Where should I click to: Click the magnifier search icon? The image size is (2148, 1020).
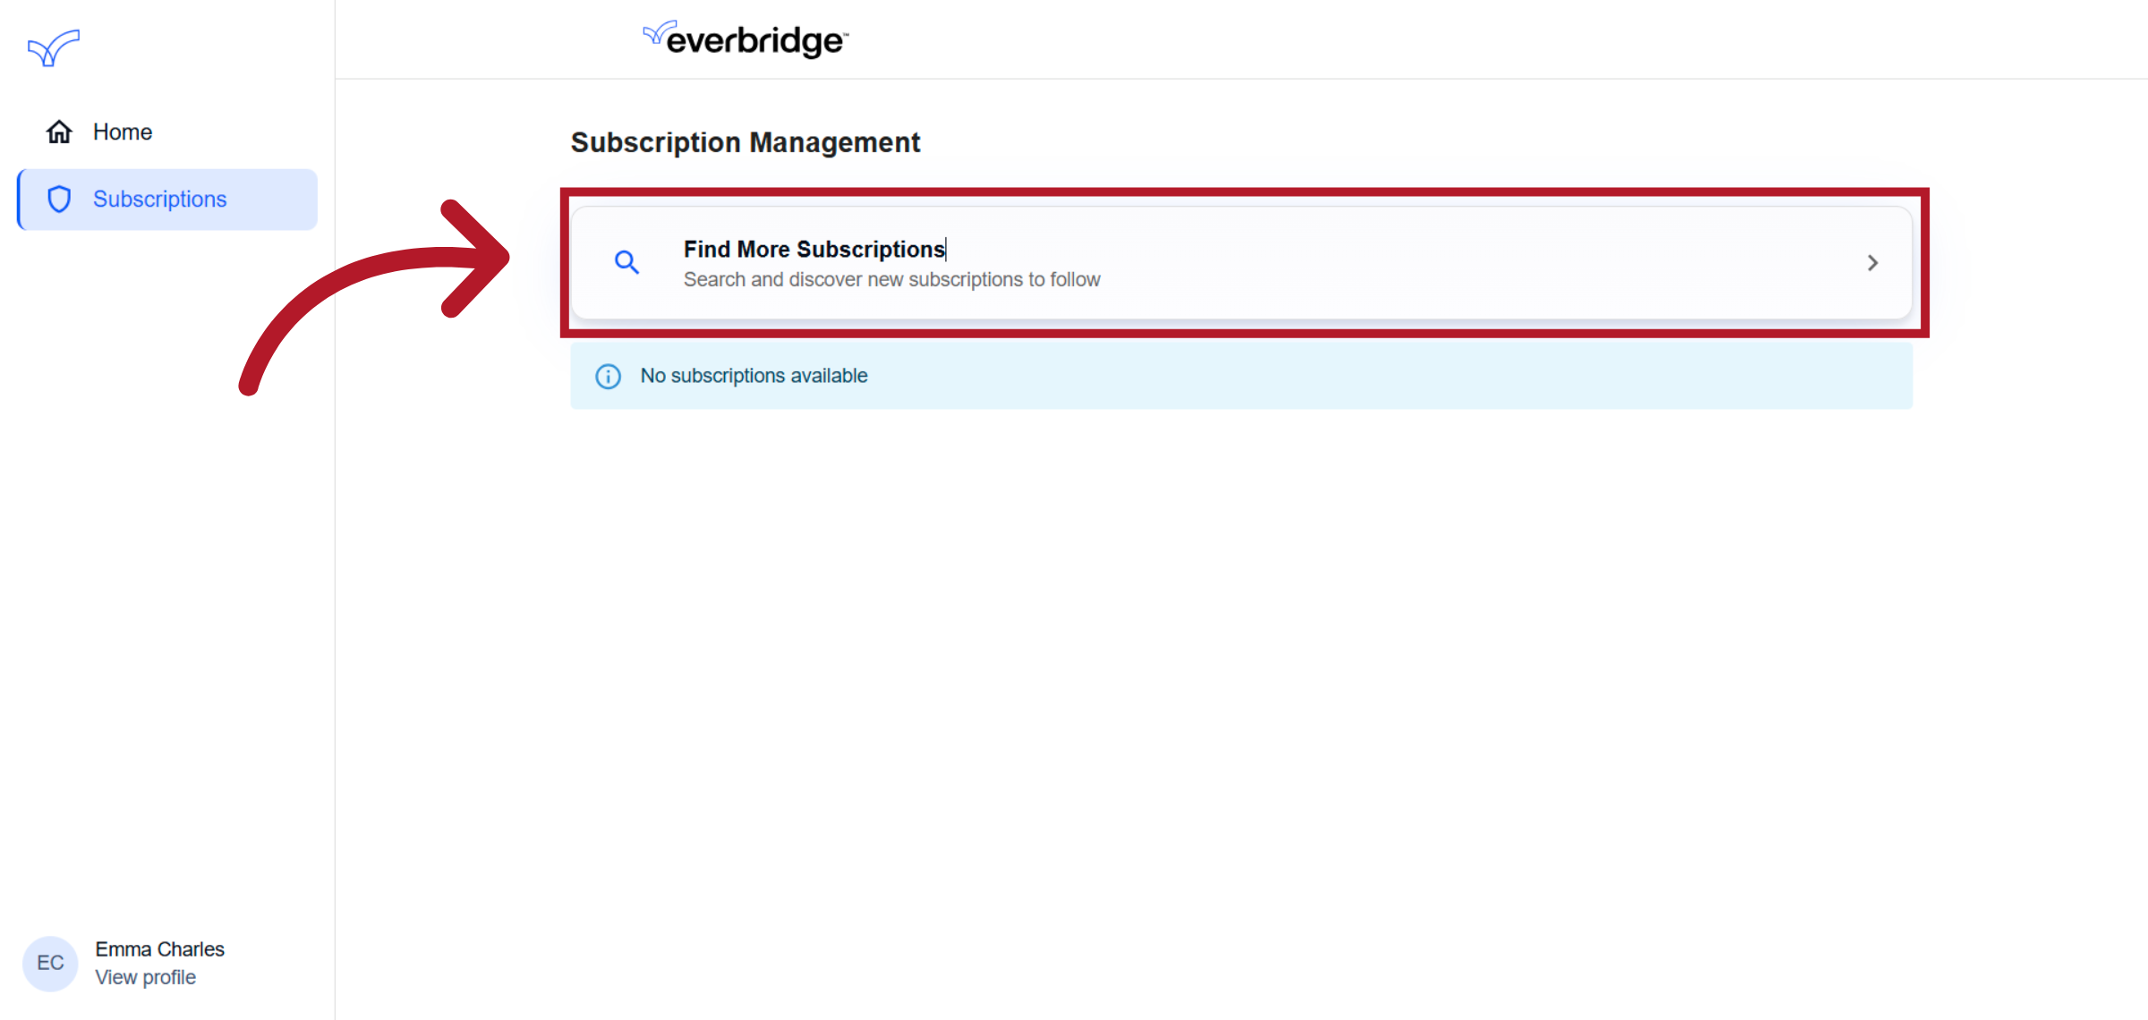(x=626, y=262)
